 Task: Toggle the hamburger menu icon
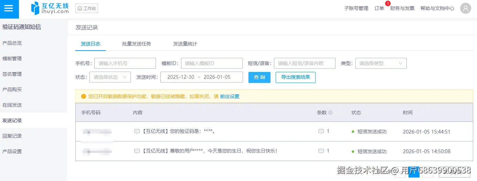(x=9, y=8)
